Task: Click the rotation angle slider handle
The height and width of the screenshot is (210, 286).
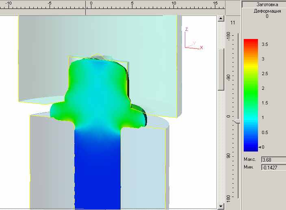Action: point(237,121)
